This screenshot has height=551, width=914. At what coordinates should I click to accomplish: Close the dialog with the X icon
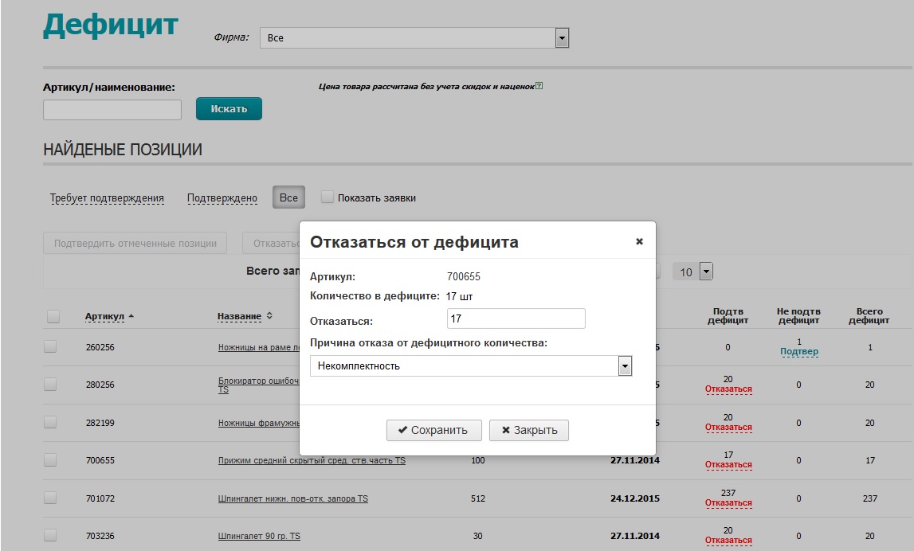tap(639, 242)
